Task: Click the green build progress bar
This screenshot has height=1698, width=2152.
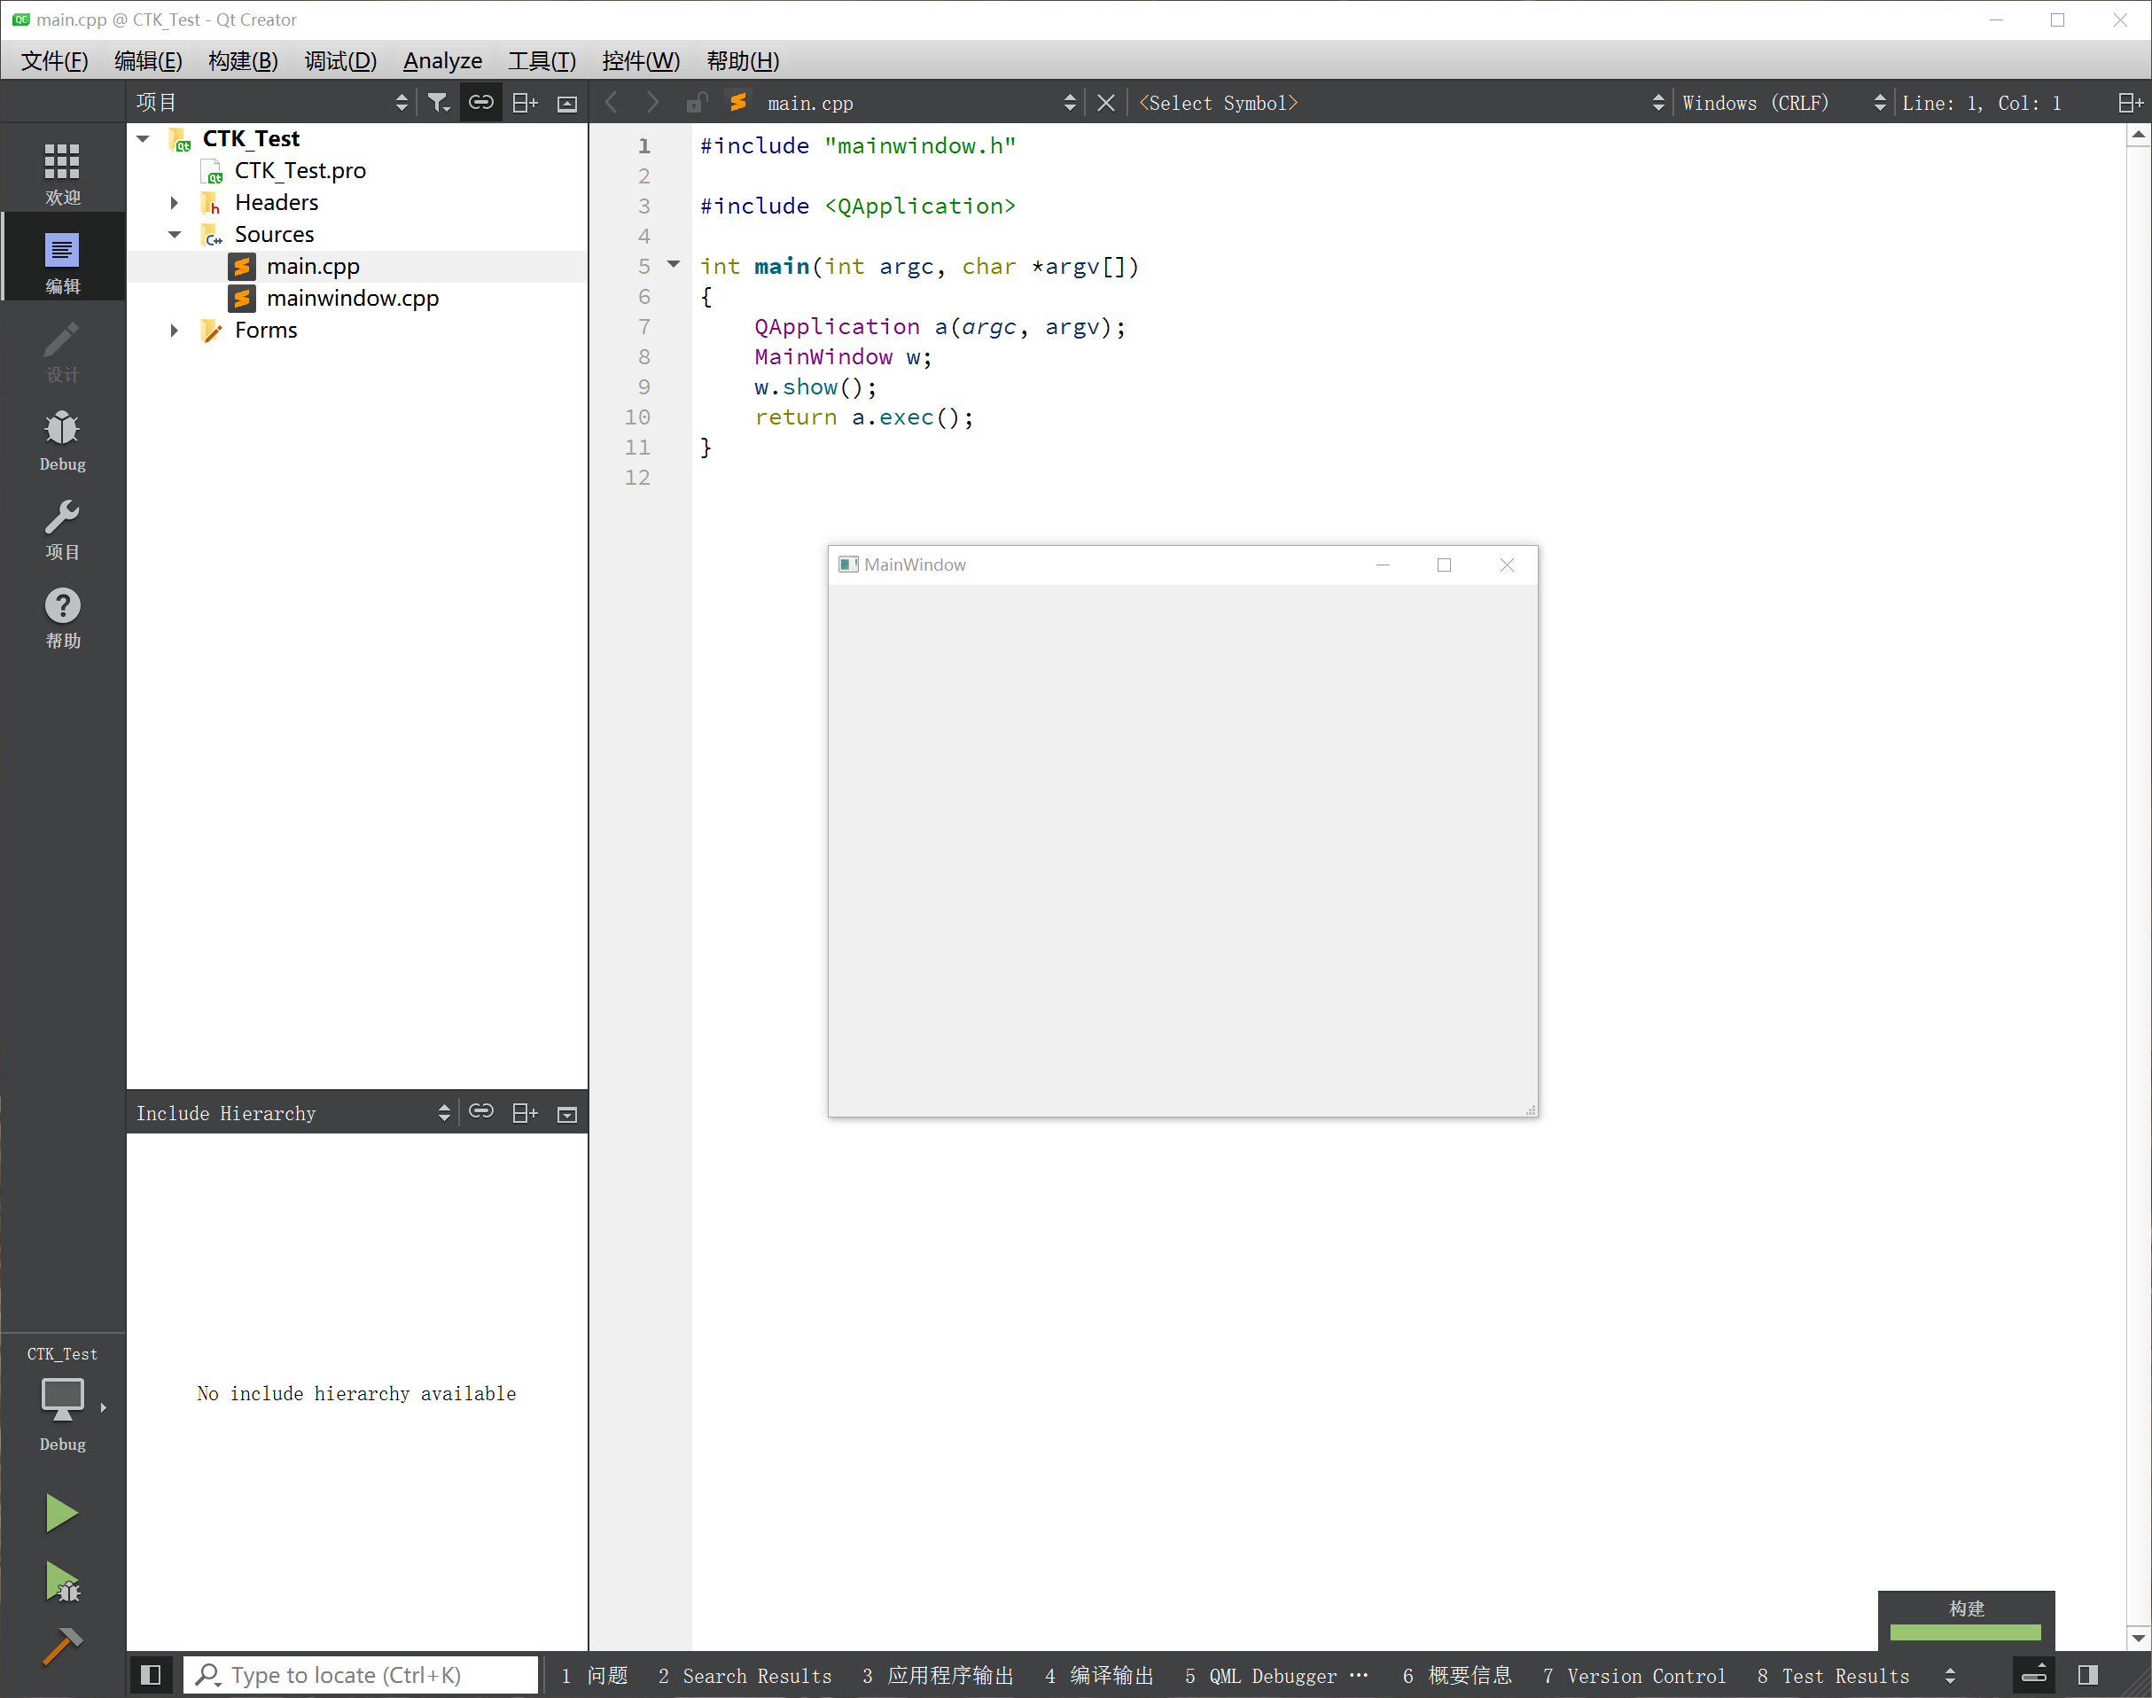Action: click(1964, 1632)
